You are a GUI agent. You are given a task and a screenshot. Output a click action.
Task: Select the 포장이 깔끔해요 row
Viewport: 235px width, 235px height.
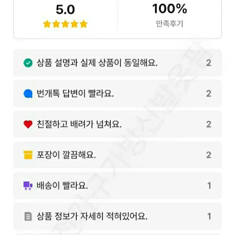click(117, 155)
